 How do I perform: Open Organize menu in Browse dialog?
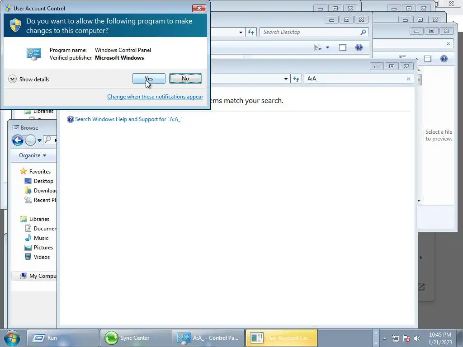33,155
